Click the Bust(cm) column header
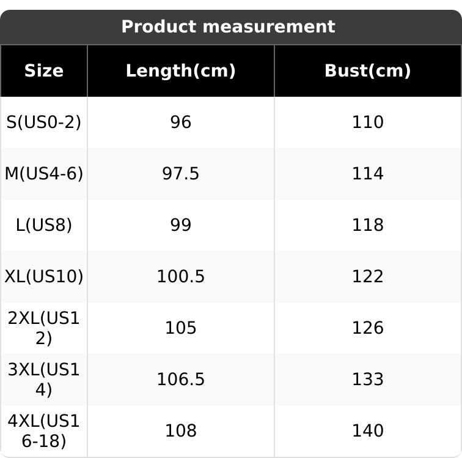Viewport: 462px width, 458px height. pyautogui.click(x=367, y=71)
